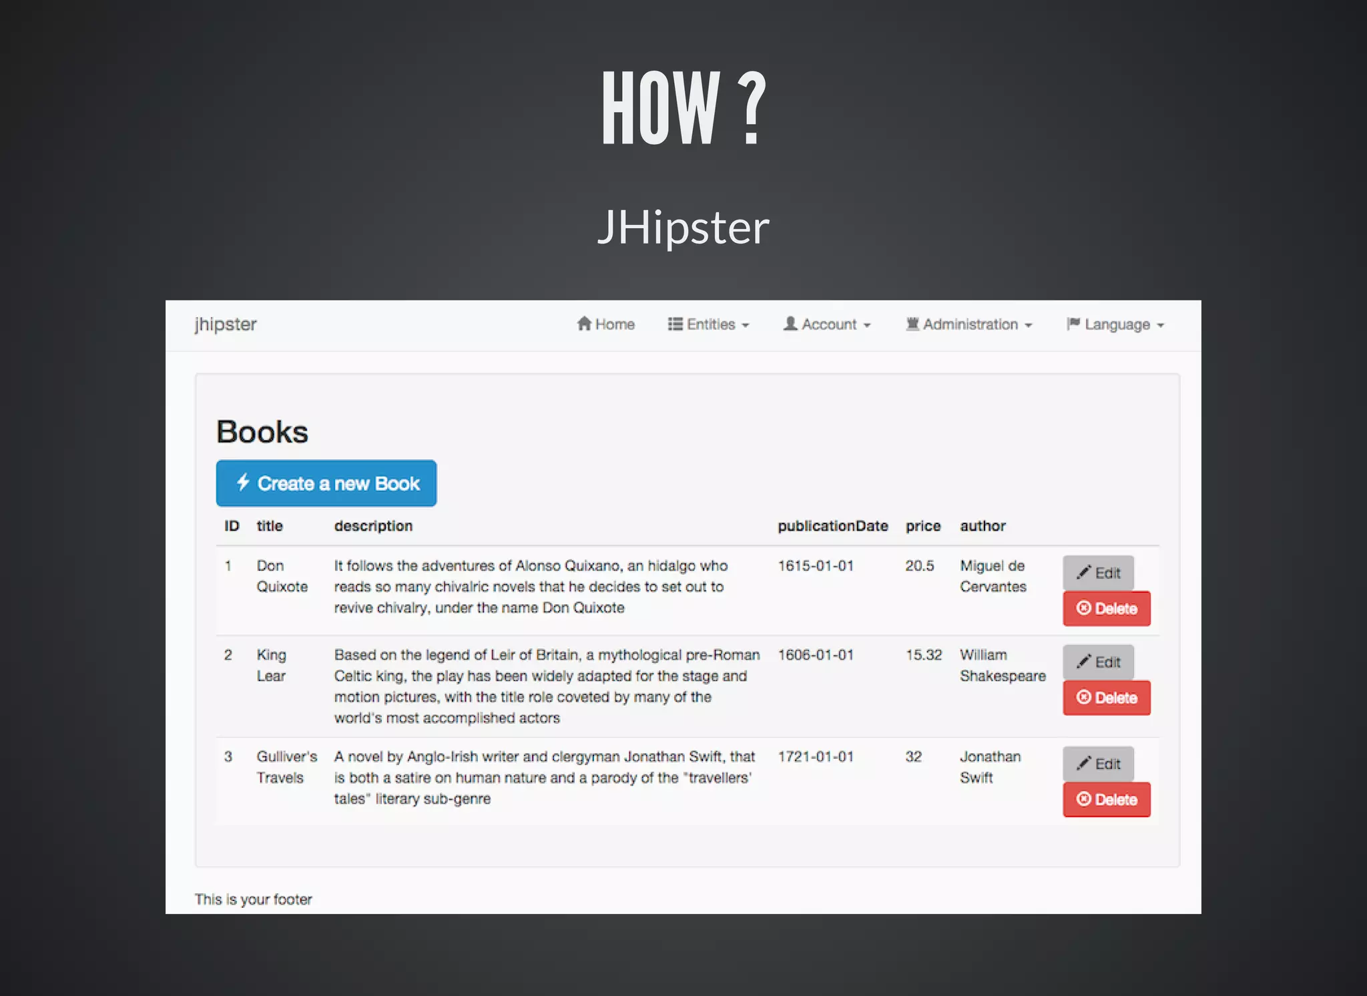The width and height of the screenshot is (1367, 996).
Task: Click pencil icon in Gulliver's Travels row
Action: (x=1084, y=763)
